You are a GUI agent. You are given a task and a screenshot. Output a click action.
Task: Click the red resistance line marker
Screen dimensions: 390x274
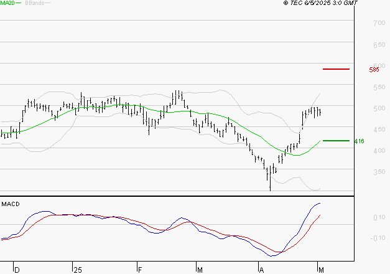tap(336, 69)
